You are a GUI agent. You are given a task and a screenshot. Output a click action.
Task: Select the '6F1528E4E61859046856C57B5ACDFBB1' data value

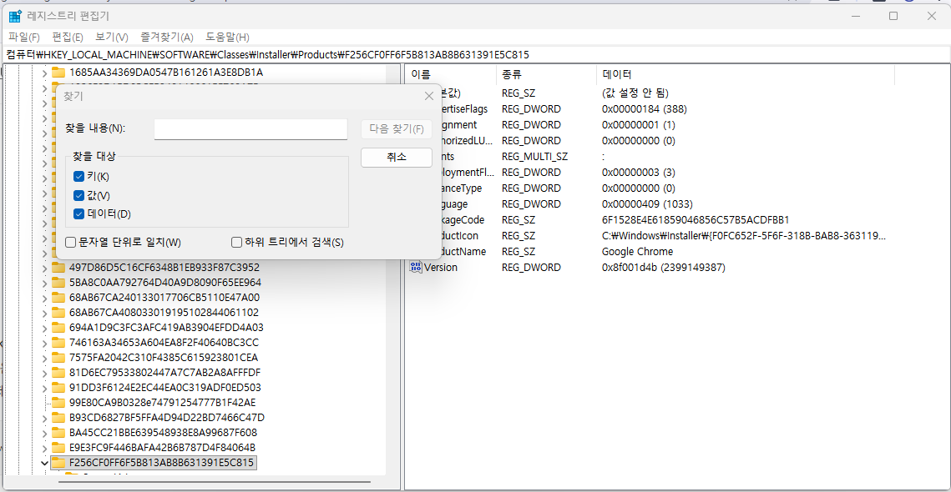[696, 219]
